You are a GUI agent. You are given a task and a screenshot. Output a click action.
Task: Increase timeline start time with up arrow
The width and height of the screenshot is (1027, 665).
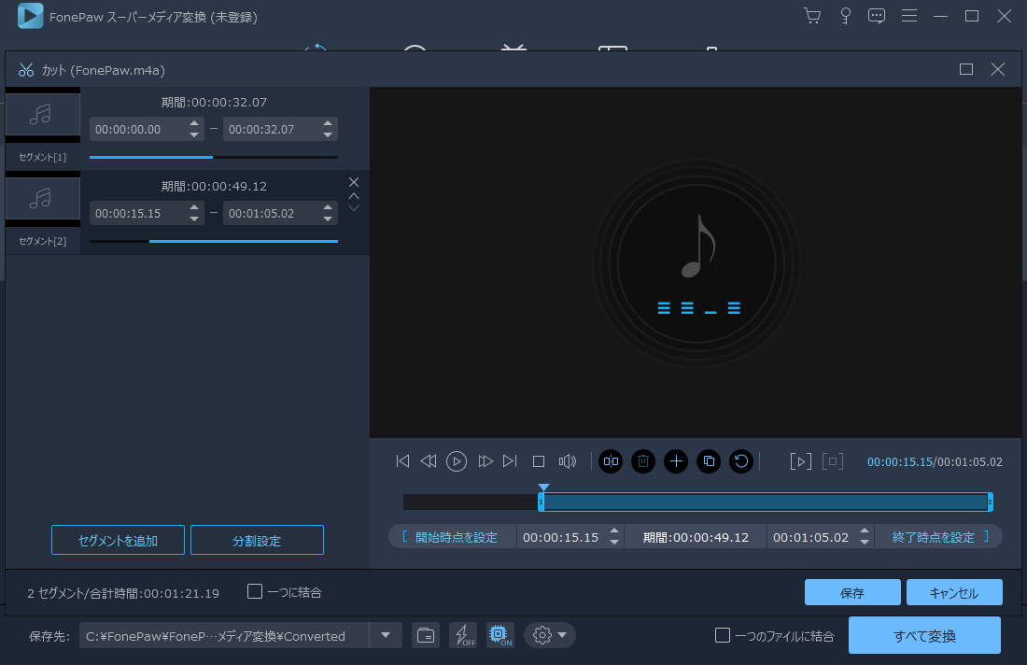point(614,531)
